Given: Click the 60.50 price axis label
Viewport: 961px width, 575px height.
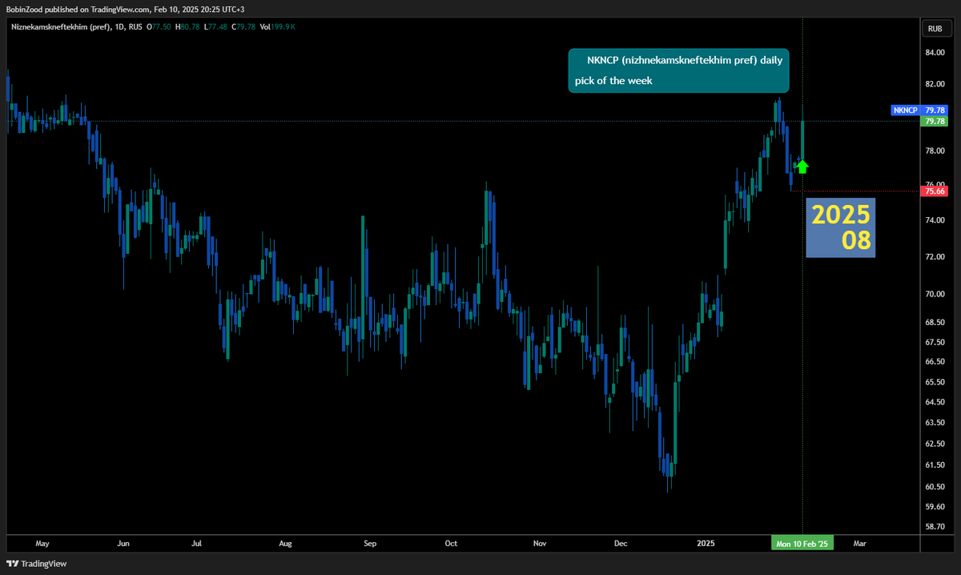Looking at the screenshot, I should pyautogui.click(x=935, y=487).
